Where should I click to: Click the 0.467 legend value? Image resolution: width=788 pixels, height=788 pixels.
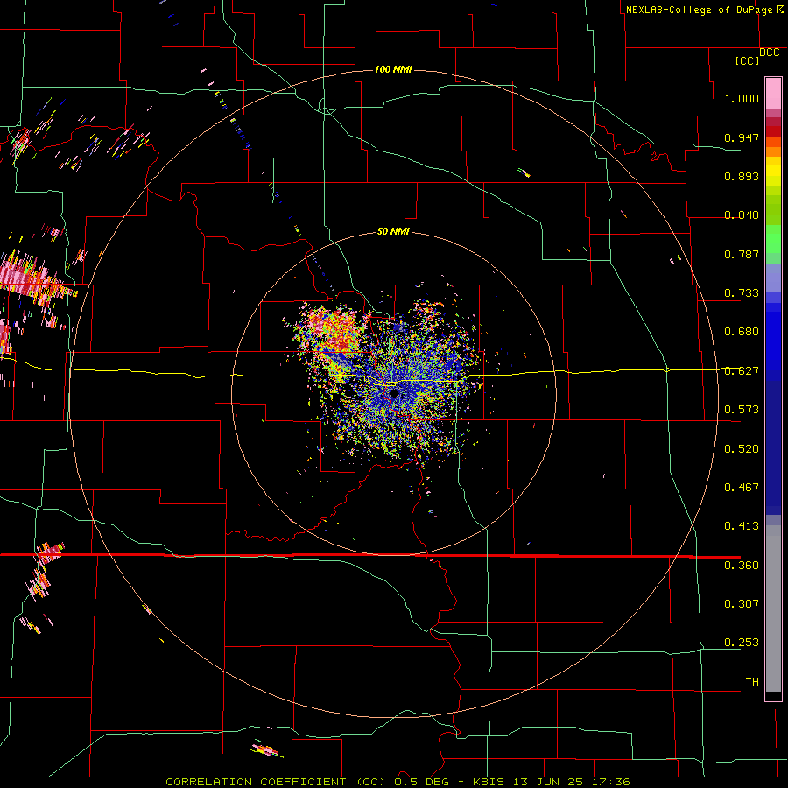pyautogui.click(x=742, y=488)
